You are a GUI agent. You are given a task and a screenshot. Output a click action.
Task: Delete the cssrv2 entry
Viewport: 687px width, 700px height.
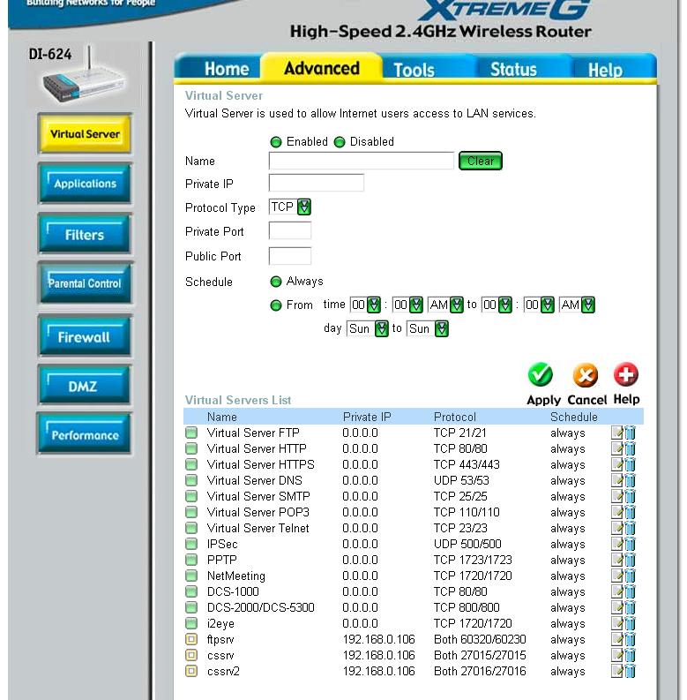630,671
